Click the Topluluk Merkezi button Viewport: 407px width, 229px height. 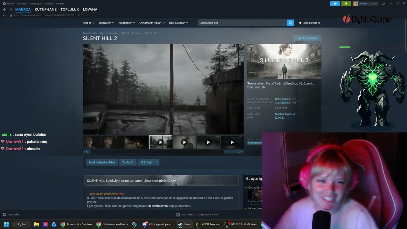pos(307,38)
